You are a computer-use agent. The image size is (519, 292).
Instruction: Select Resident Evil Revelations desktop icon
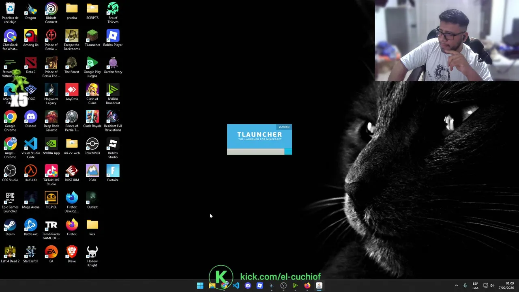point(113,121)
